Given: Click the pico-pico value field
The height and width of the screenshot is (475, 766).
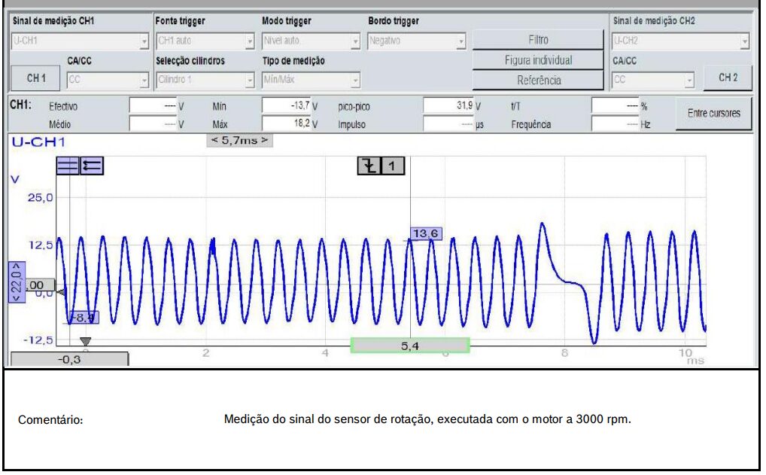Looking at the screenshot, I should [x=453, y=106].
